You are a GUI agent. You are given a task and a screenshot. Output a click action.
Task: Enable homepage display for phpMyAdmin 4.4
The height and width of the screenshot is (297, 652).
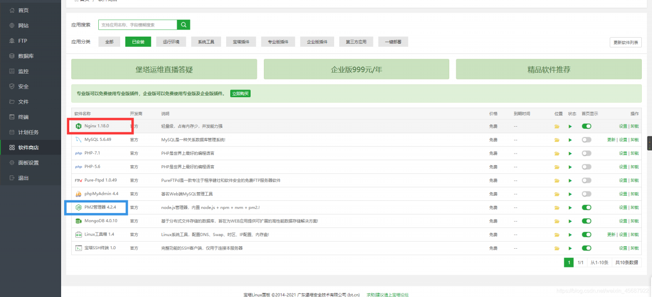click(586, 194)
